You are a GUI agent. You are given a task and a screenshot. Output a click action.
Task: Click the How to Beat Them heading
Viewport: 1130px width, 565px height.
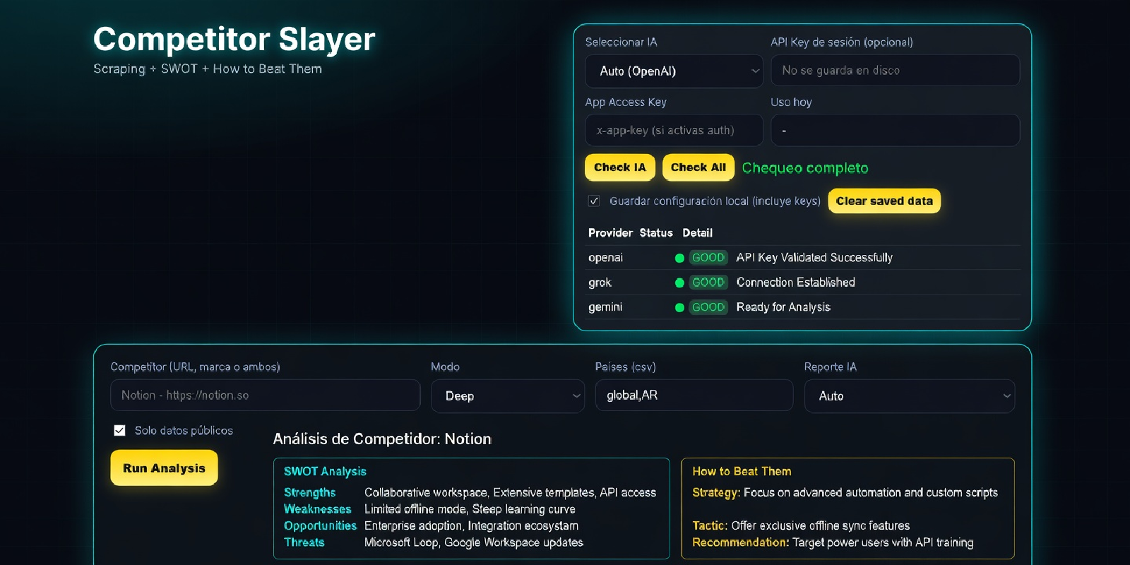coord(742,471)
